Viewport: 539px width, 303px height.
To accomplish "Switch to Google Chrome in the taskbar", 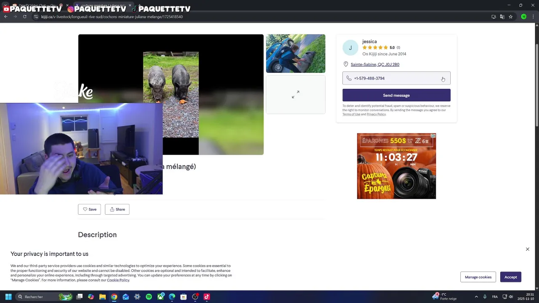I will (114, 297).
